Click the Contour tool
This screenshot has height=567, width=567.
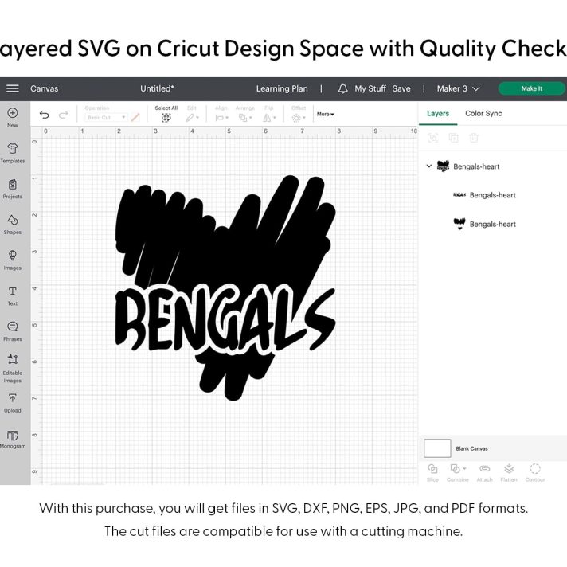(x=535, y=473)
